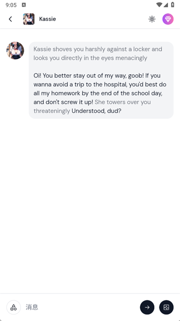The height and width of the screenshot is (321, 180).
Task: Tap the notification icon beside the clock
Action: (23, 5)
